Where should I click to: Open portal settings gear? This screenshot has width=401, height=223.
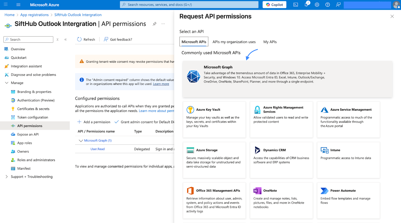[x=317, y=5]
